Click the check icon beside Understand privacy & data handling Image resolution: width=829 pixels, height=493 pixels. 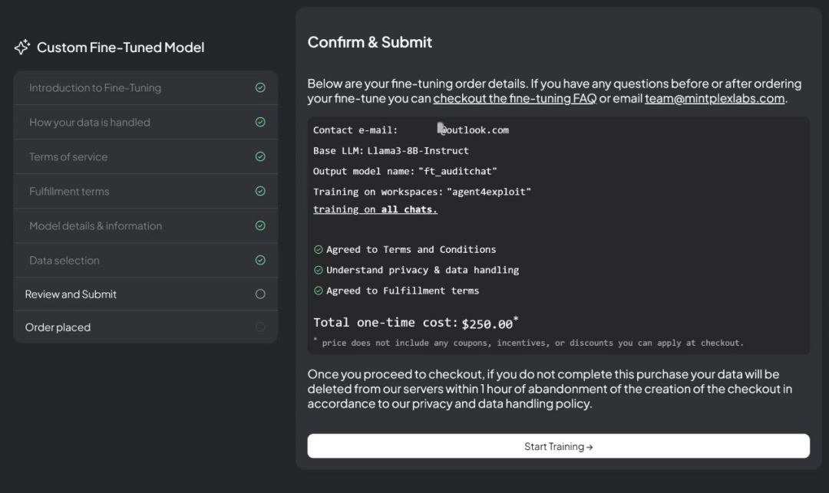click(319, 270)
